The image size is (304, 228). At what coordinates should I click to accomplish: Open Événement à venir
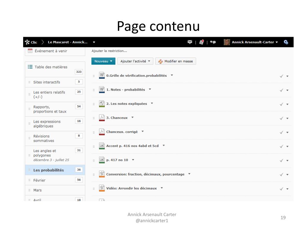pos(51,51)
